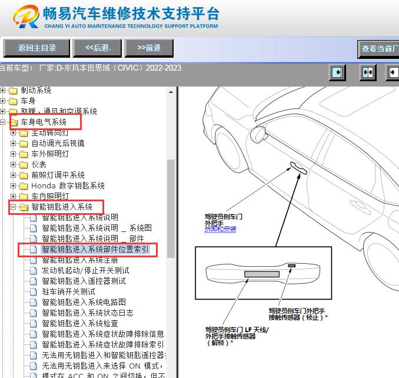Open 智能钥匙进入系统电路图 page
The height and width of the screenshot is (378, 399).
click(84, 302)
